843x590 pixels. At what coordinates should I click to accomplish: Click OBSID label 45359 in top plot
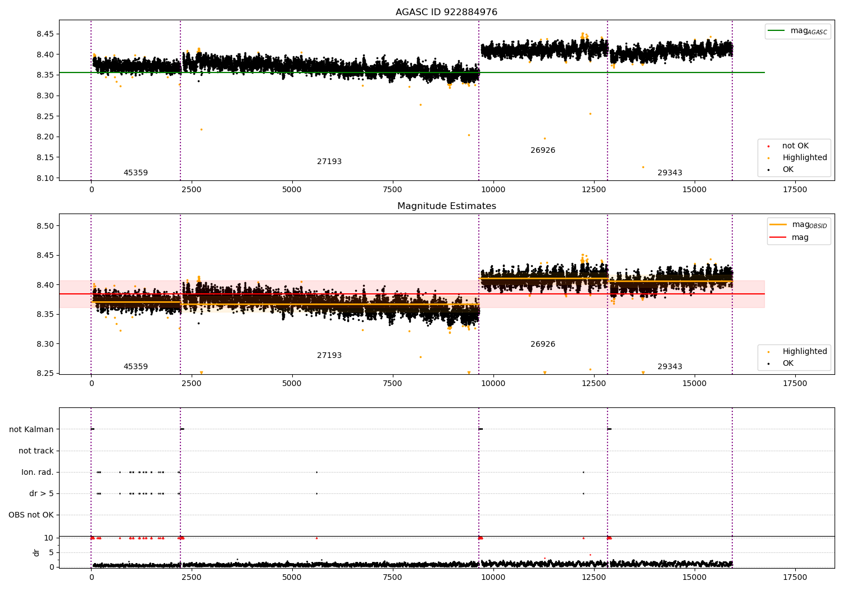coord(135,173)
